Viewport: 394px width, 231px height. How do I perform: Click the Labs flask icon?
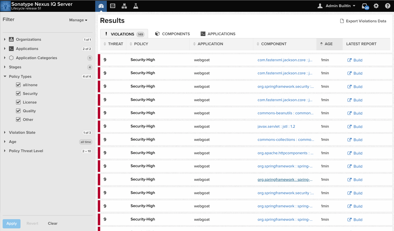135,6
